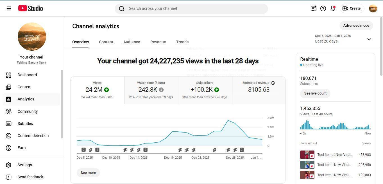Open the help question mark icon

323,8
